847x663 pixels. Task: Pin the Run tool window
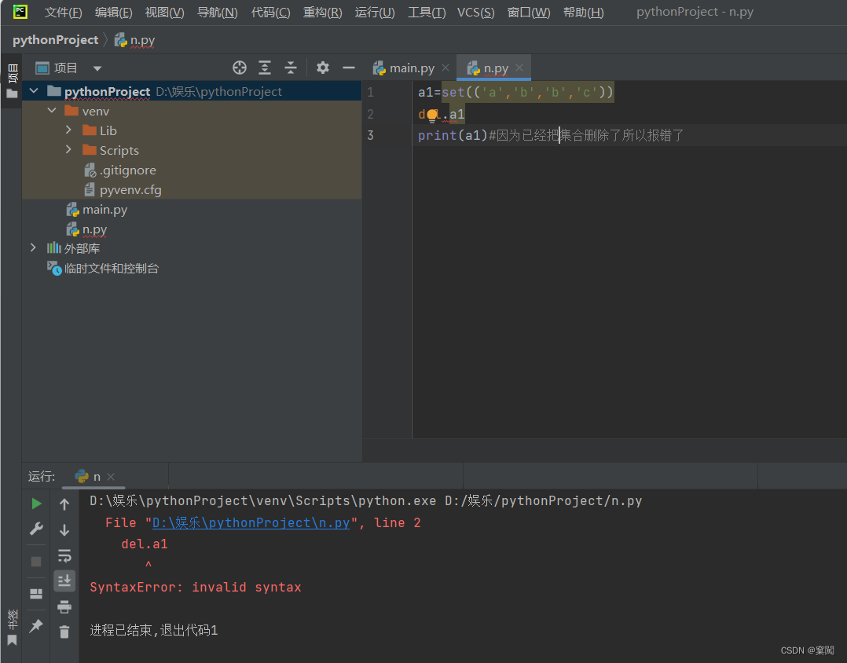point(35,625)
